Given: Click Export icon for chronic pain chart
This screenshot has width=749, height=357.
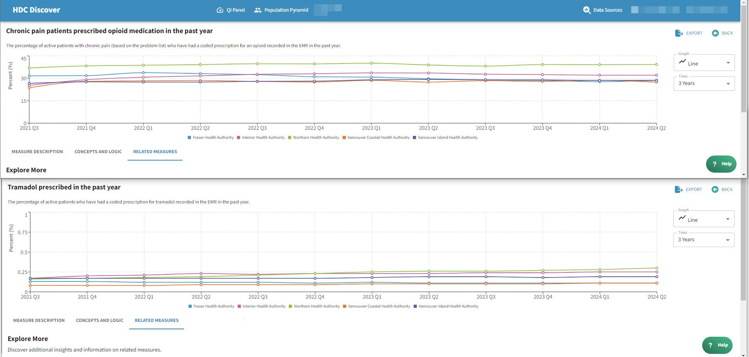Looking at the screenshot, I should (x=679, y=33).
